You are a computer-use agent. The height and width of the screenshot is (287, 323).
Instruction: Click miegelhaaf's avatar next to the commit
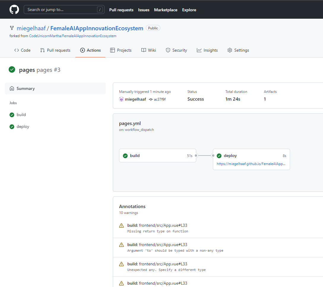121,99
